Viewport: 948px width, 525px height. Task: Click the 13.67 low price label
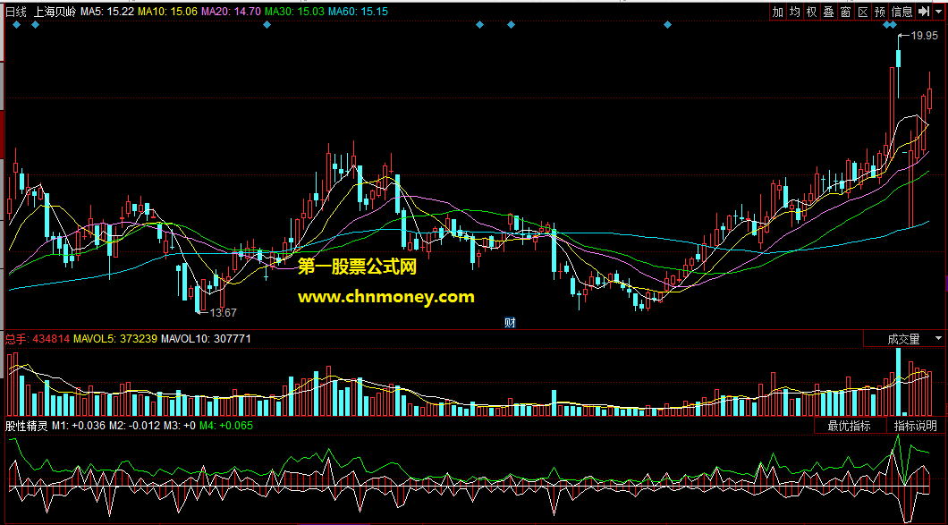223,313
